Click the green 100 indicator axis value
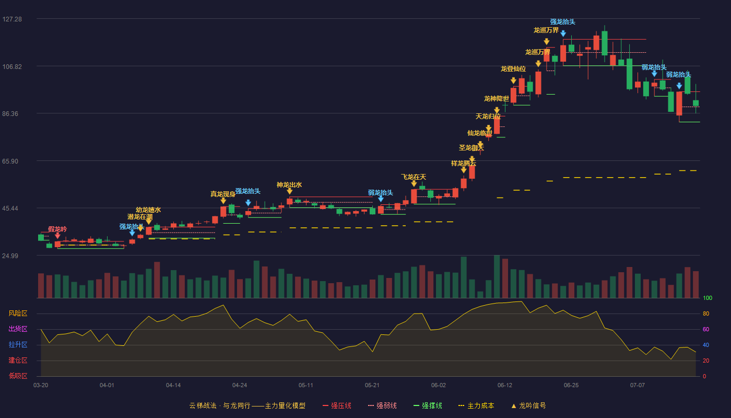 coord(708,298)
